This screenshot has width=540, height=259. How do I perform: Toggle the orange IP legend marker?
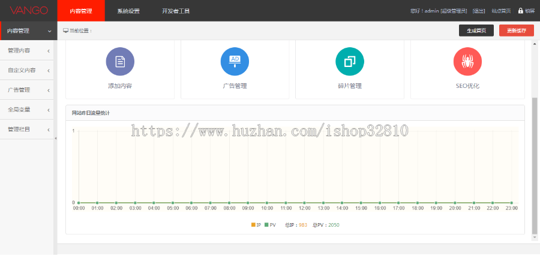point(253,225)
